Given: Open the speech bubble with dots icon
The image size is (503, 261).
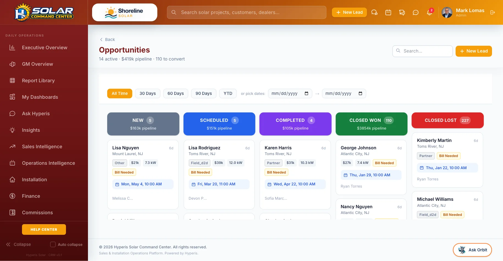Looking at the screenshot, I should (x=416, y=12).
